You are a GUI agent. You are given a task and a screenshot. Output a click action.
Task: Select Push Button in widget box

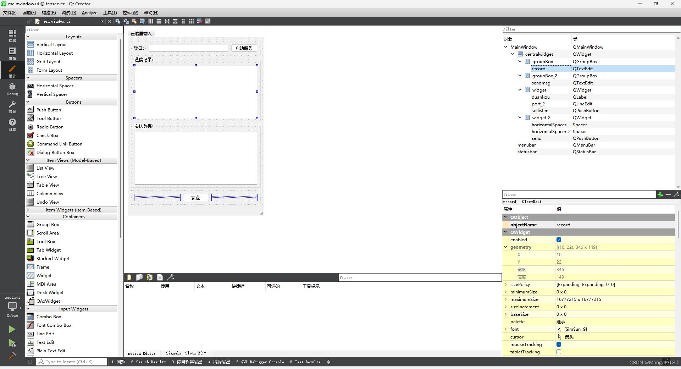pos(49,110)
